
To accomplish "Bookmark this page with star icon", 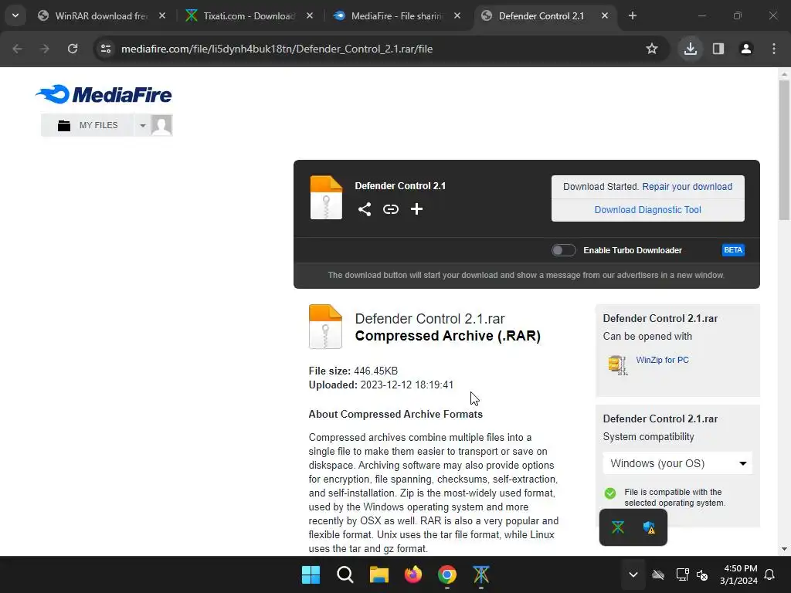I will 652,49.
